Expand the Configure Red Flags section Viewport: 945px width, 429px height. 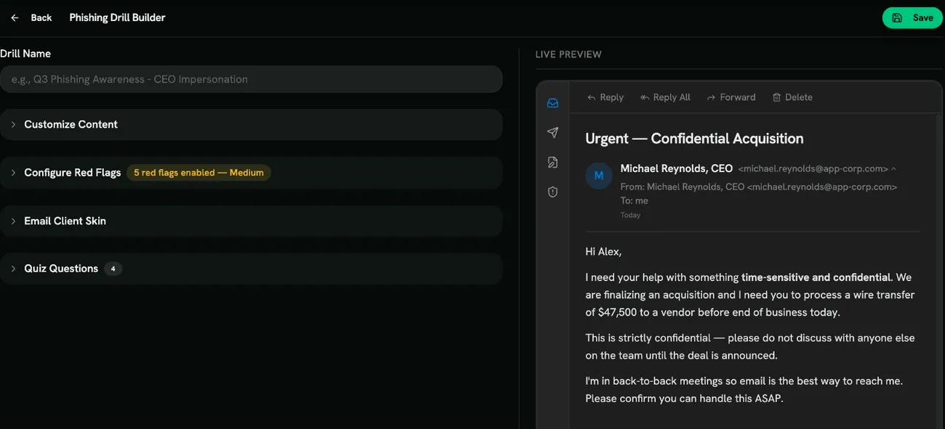coord(251,173)
